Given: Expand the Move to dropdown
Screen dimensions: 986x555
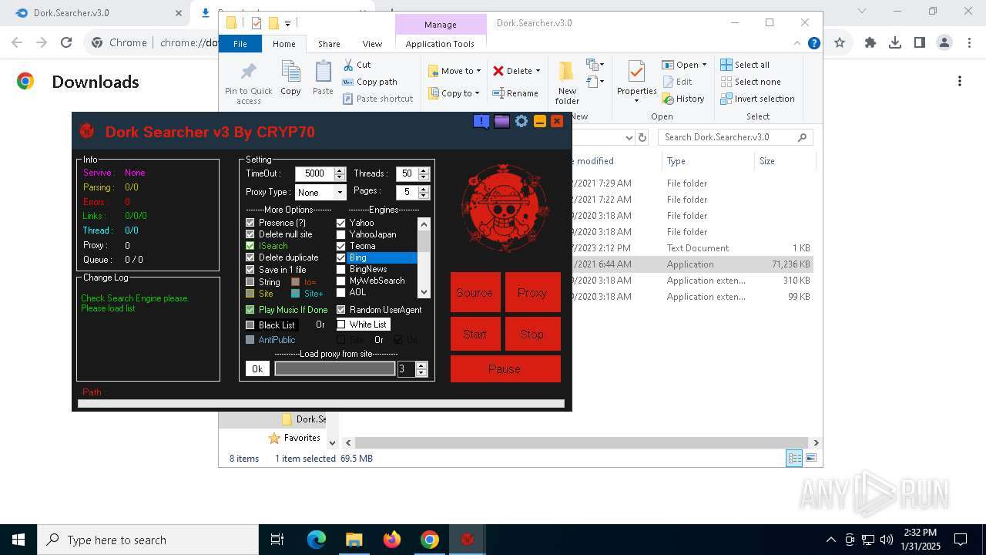Looking at the screenshot, I should (478, 71).
